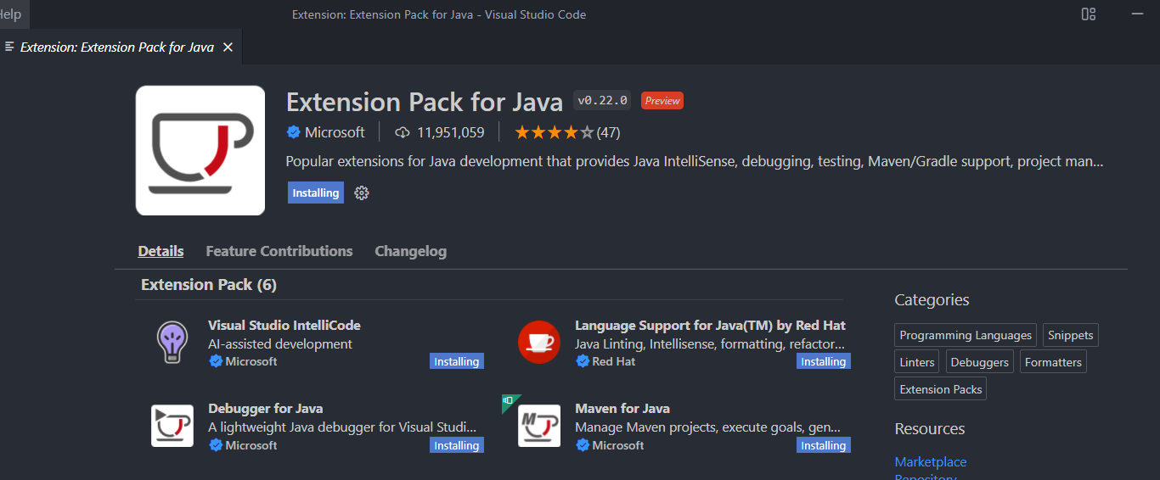
Task: Click the install count cloud download icon
Action: click(x=403, y=132)
